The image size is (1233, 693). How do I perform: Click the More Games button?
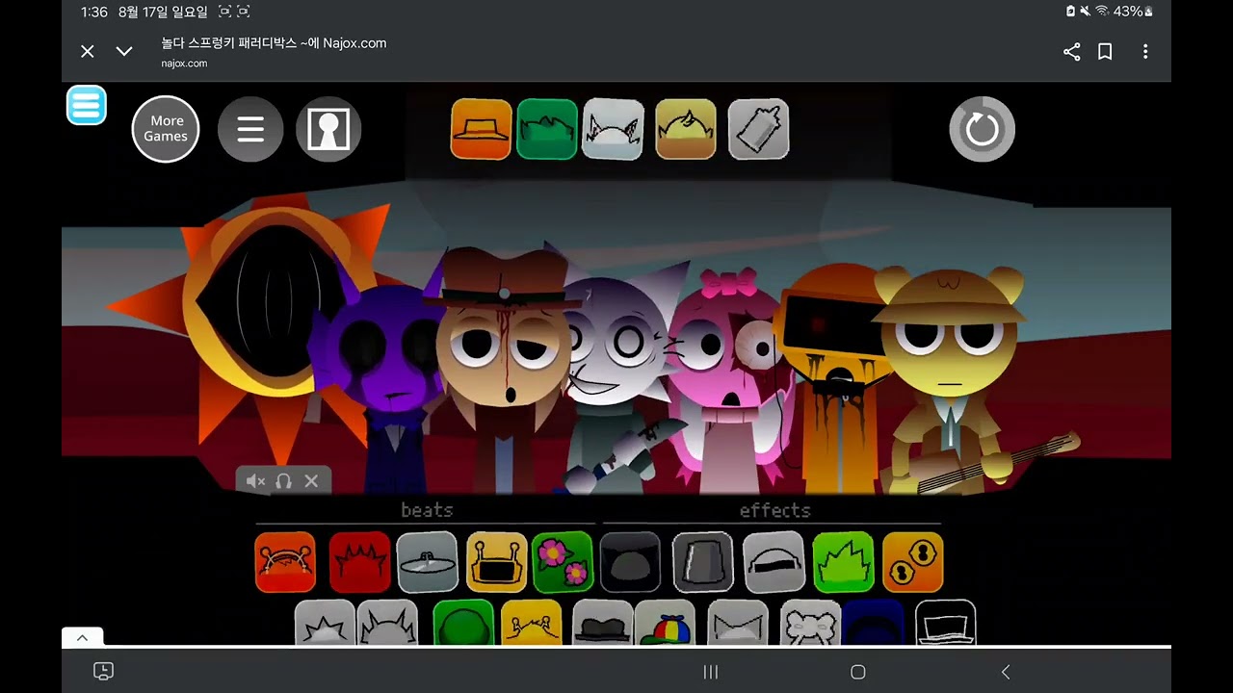click(166, 129)
